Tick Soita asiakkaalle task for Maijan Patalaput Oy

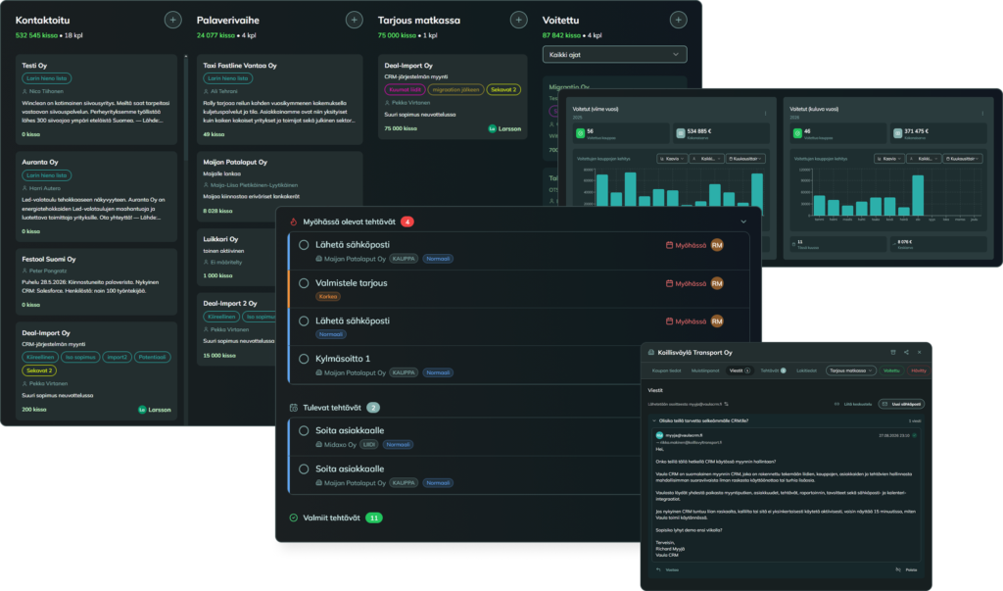(x=304, y=469)
